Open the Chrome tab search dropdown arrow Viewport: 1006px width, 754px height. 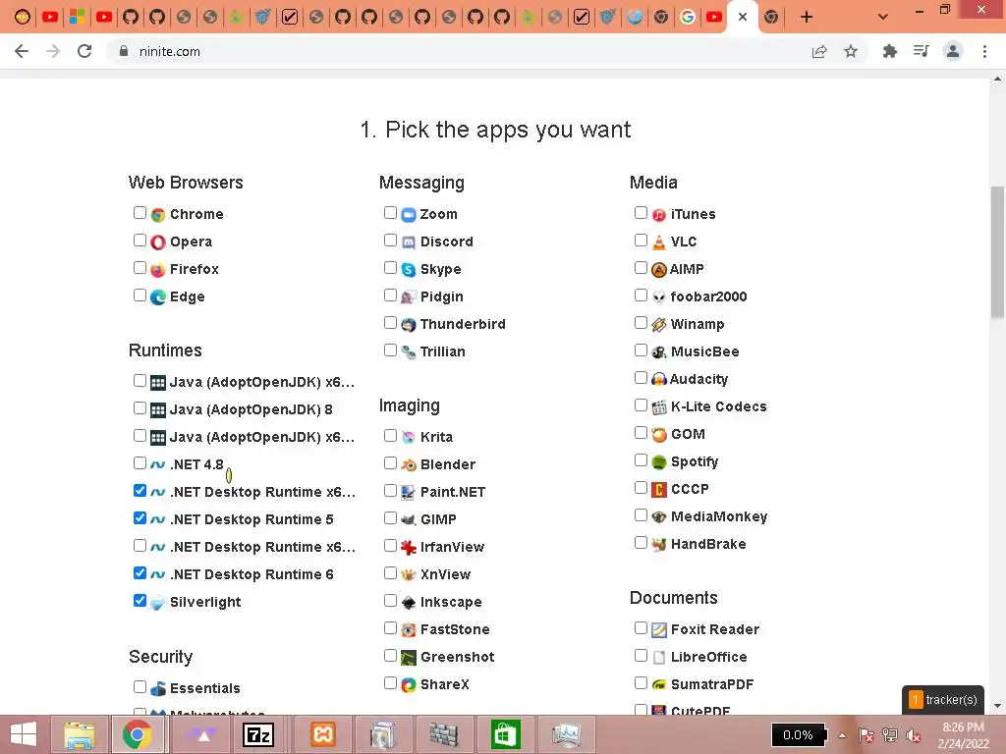tap(883, 17)
